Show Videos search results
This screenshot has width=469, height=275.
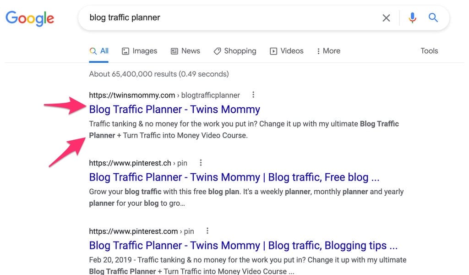(x=286, y=51)
